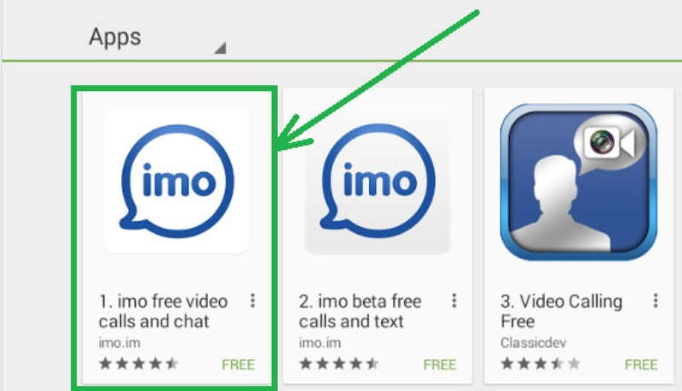Screen dimensions: 682x391
Task: Open overflow menu for imo free video calls
Action: (x=252, y=301)
